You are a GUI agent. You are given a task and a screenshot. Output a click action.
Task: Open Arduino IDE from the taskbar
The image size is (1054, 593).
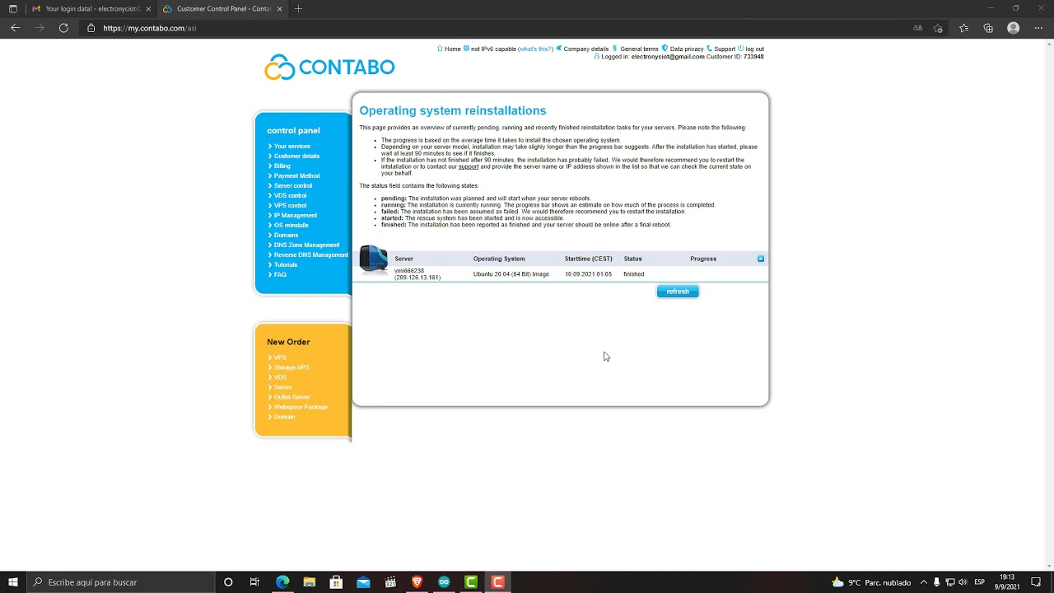(444, 582)
